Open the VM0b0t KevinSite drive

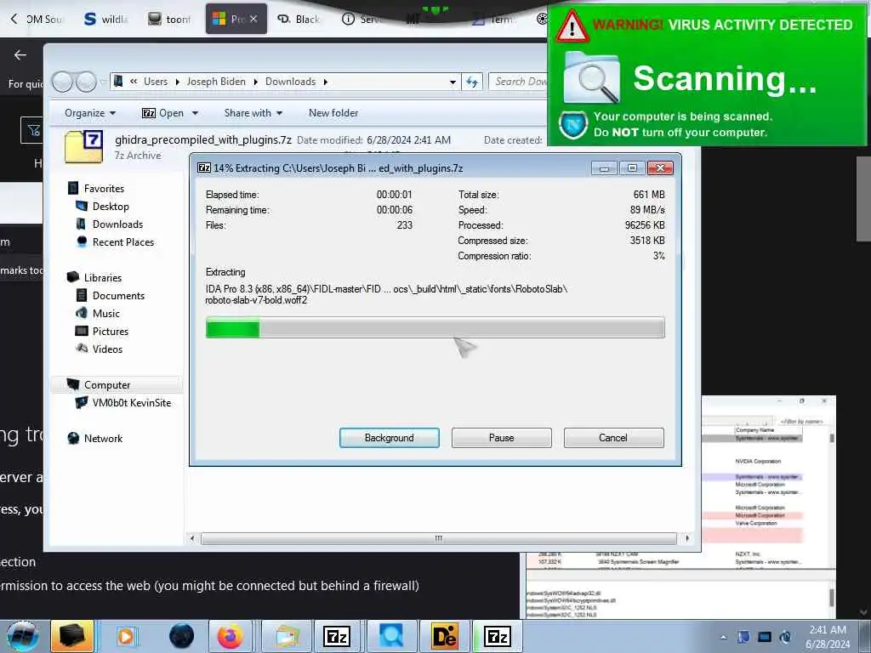pos(132,402)
